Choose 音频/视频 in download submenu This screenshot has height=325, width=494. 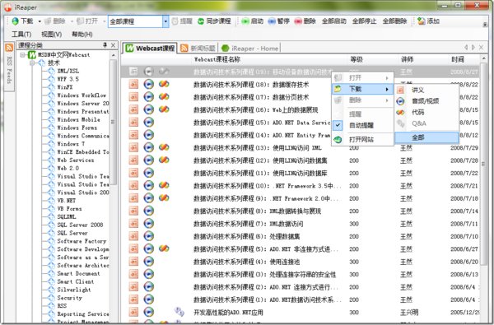tap(426, 101)
